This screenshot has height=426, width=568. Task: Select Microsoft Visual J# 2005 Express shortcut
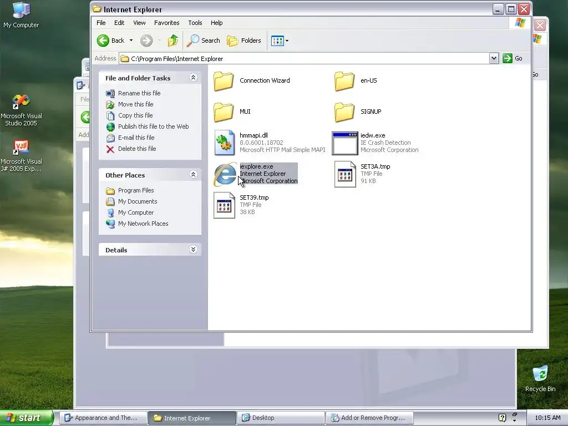click(21, 156)
